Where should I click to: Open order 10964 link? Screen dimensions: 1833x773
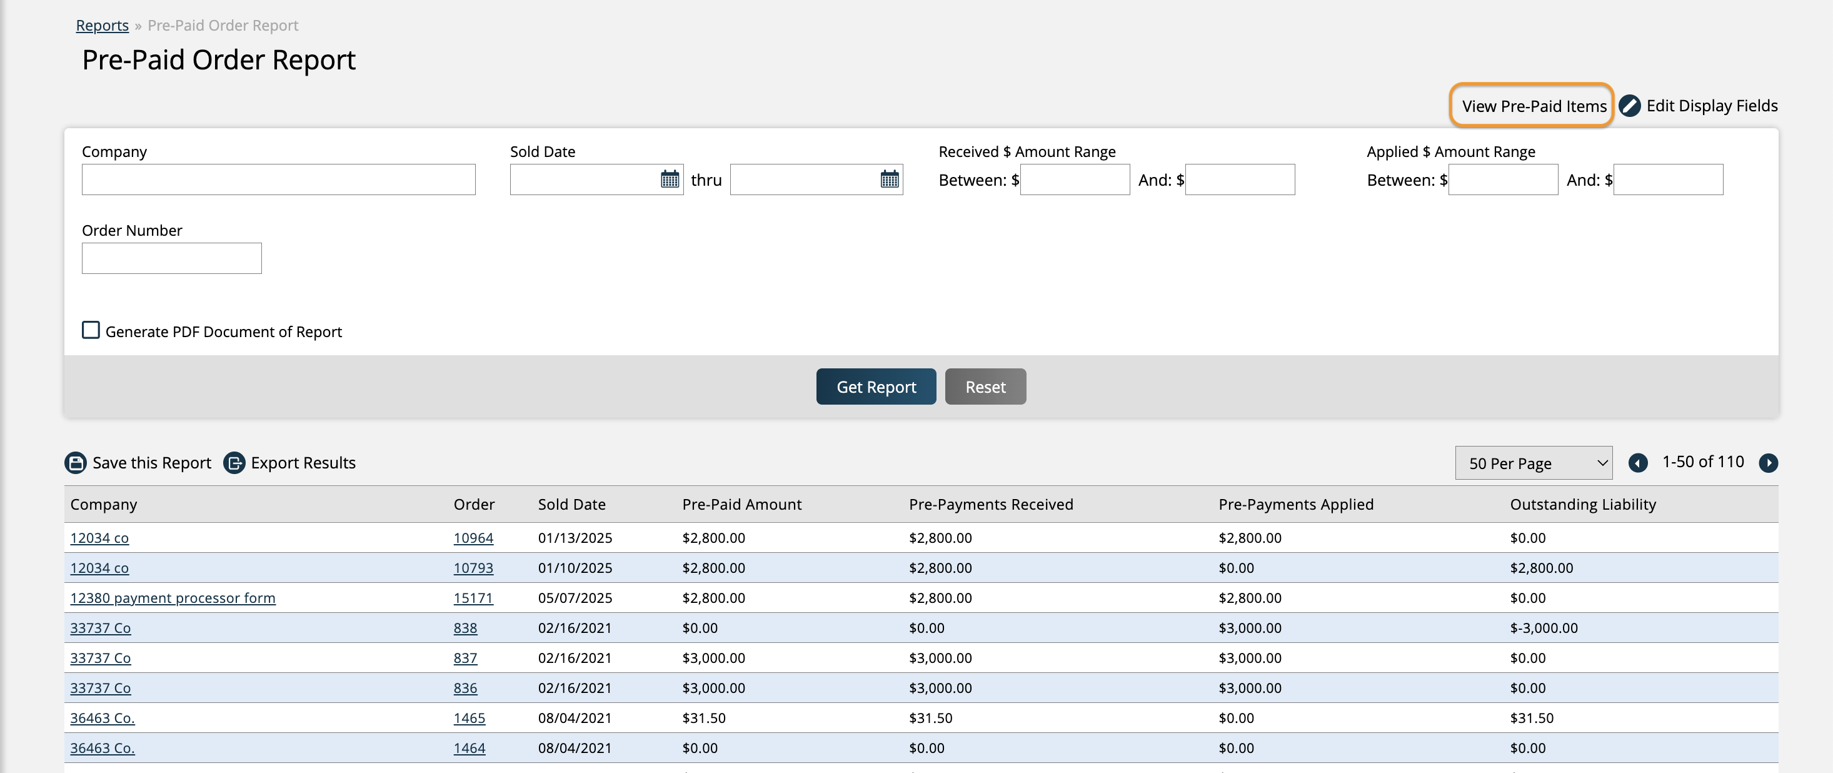473,538
